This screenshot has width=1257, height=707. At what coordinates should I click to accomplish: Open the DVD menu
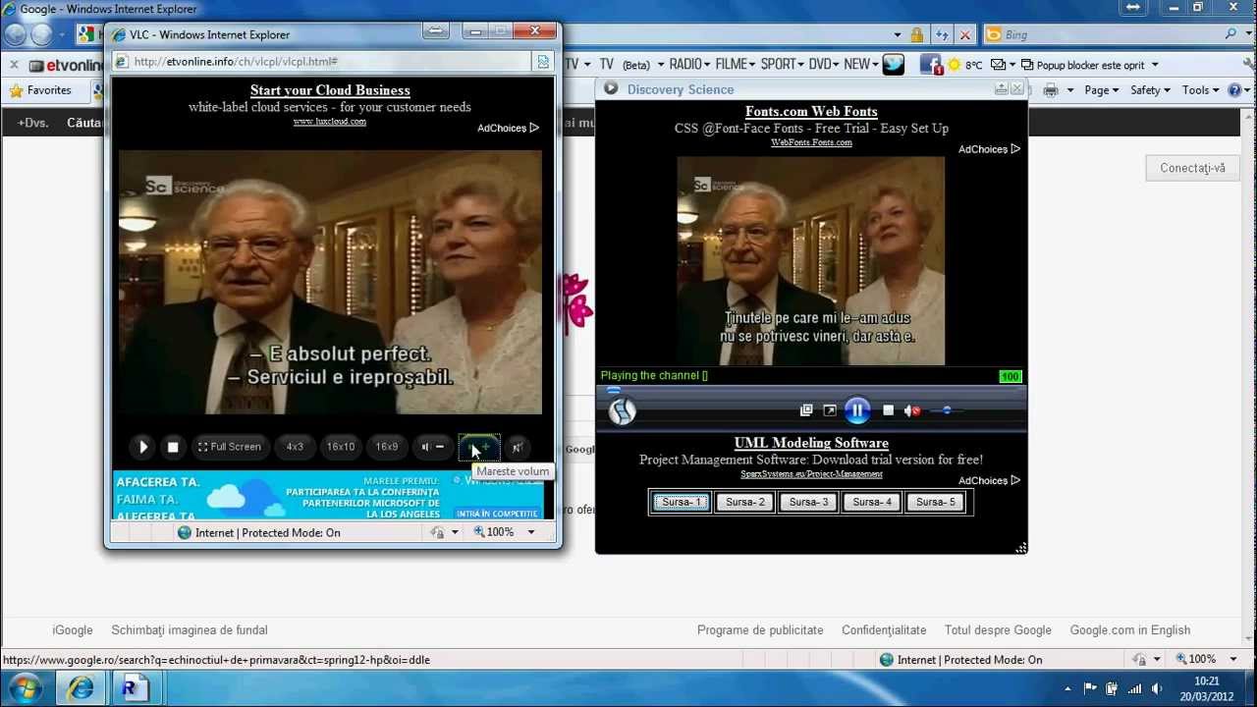point(824,64)
